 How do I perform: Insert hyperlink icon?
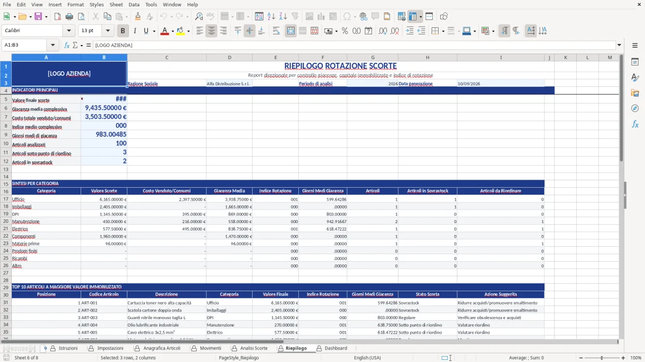tap(363, 17)
